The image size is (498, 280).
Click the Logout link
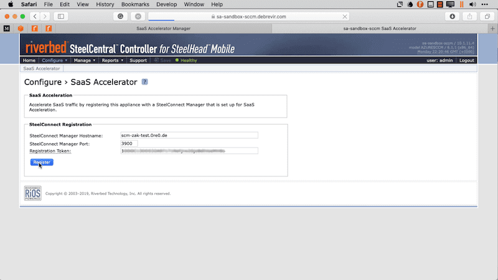(466, 60)
